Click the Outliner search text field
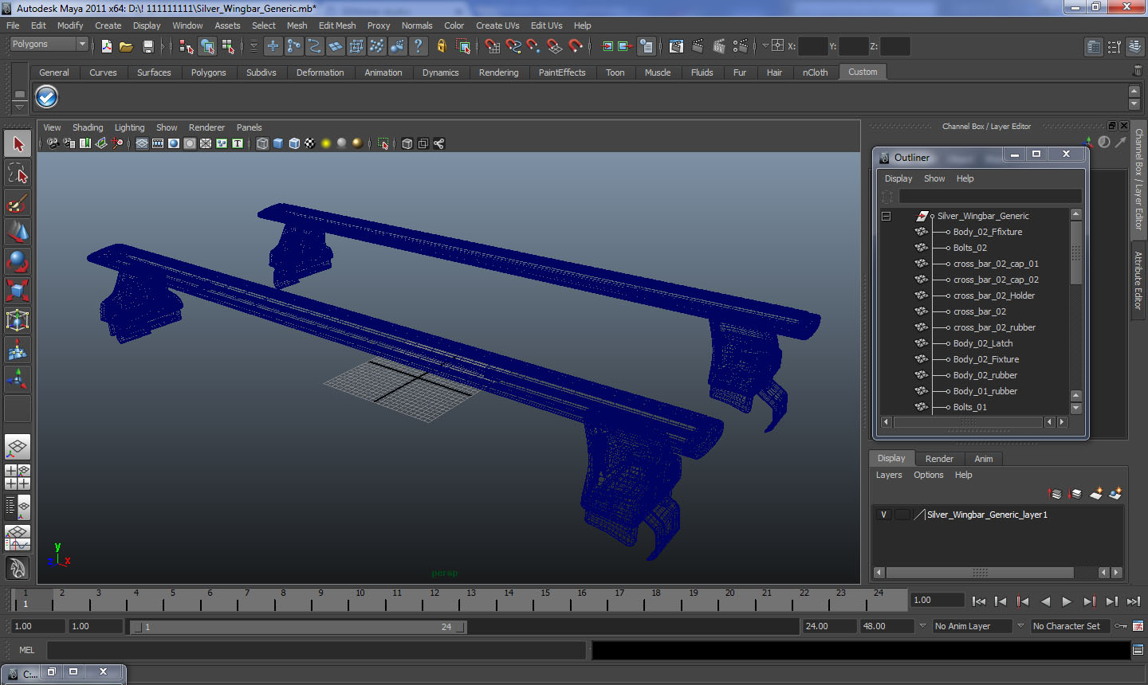 pos(990,196)
